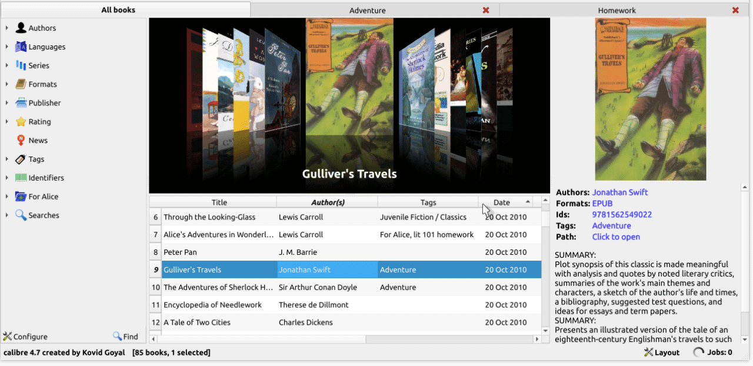Follow the Click to open path link
Image resolution: width=753 pixels, height=366 pixels.
pos(616,237)
